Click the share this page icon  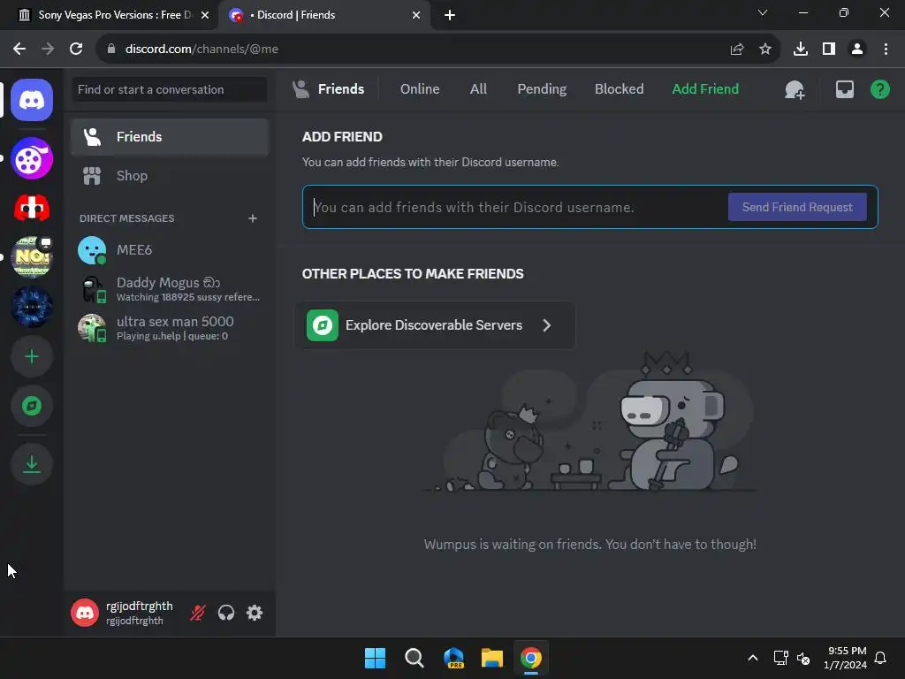tap(737, 50)
